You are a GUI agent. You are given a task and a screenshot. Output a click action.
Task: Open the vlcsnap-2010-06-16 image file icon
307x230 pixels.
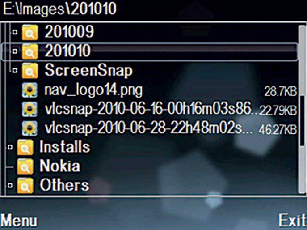pyautogui.click(x=29, y=109)
